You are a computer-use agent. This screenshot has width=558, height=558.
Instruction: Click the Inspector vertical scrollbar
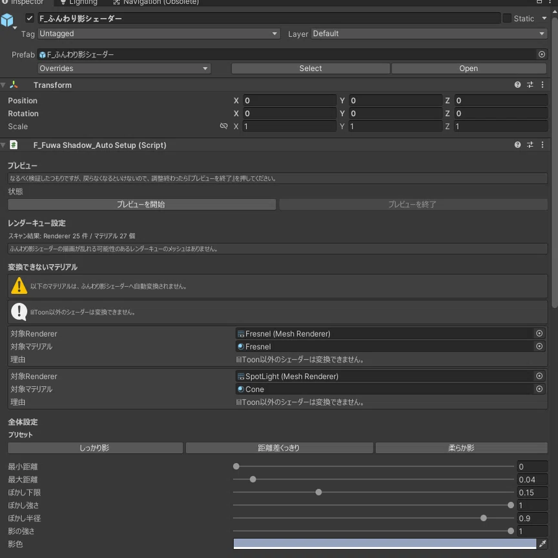pos(554,162)
